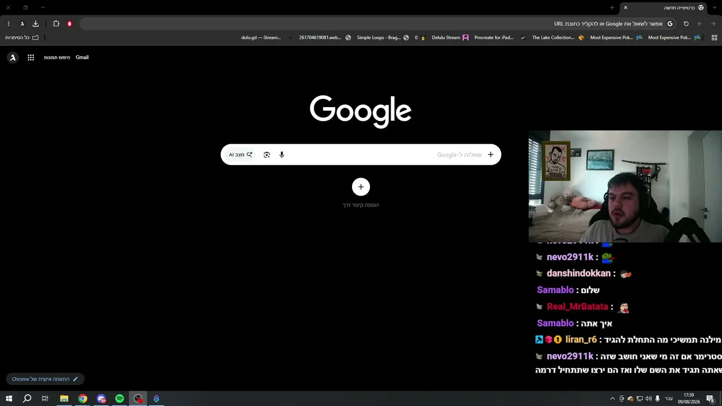Open the Chrome three-dot menu
The image size is (722, 406).
pyautogui.click(x=8, y=24)
